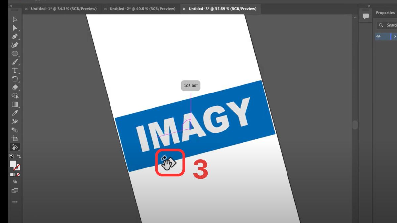This screenshot has width=397, height=223.
Task: Select the Selection (black arrow) tool
Action: click(x=15, y=19)
